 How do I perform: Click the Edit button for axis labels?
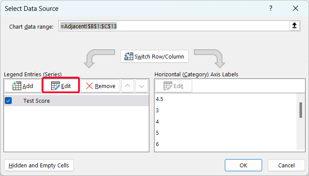(x=174, y=86)
